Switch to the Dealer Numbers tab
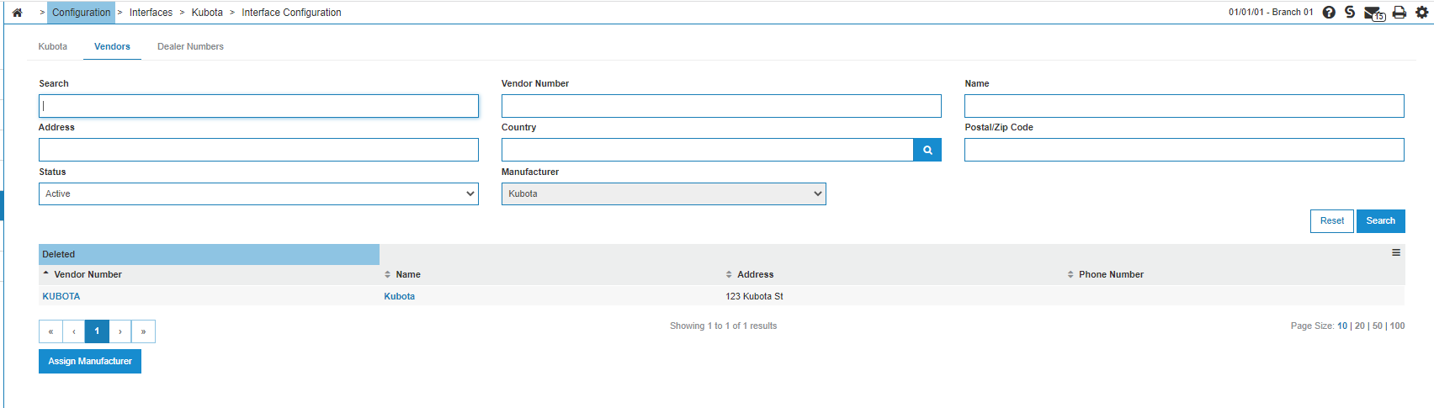This screenshot has width=1434, height=408. tap(190, 46)
